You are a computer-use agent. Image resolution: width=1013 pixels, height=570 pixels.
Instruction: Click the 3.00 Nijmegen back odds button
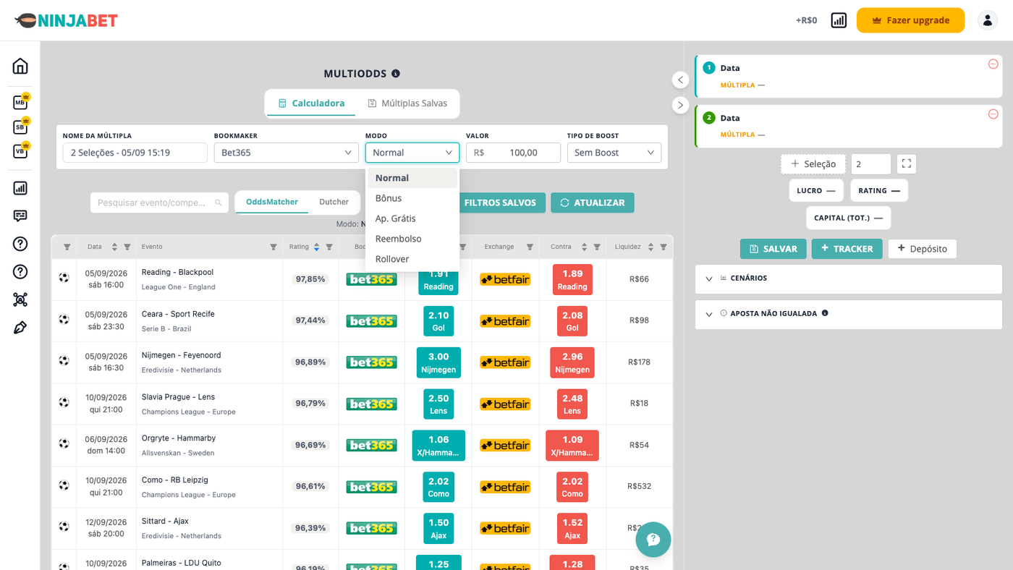(x=438, y=362)
